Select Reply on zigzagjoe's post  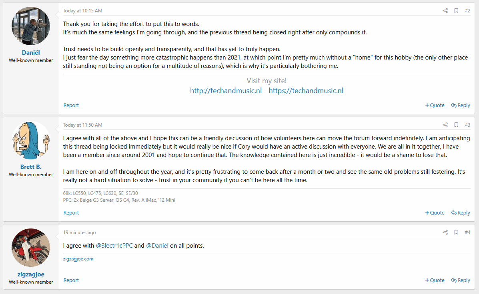(460, 280)
